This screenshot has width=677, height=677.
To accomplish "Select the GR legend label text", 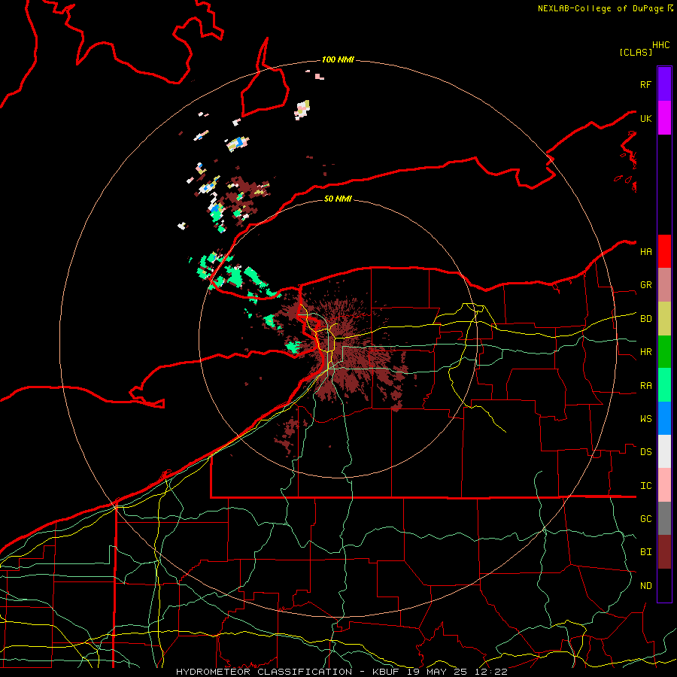I will 645,285.
